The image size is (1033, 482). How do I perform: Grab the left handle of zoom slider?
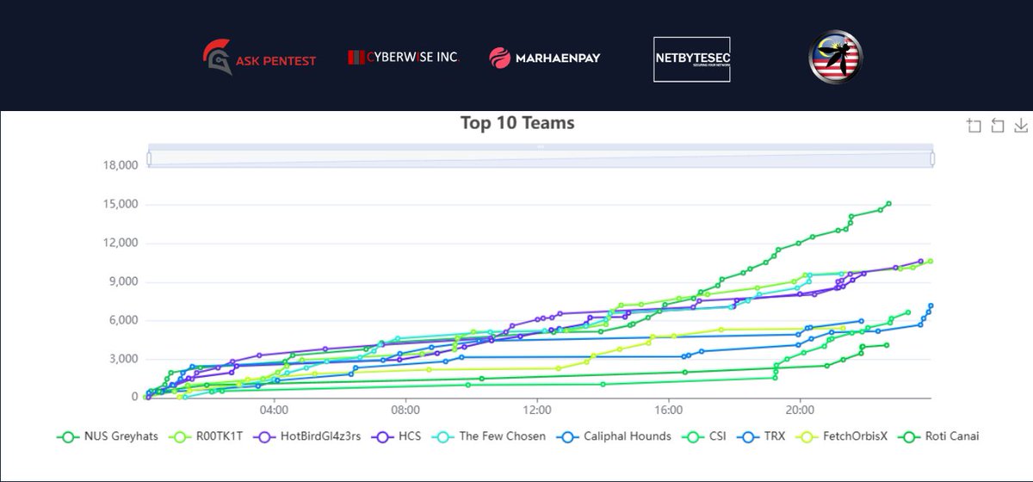[x=148, y=158]
